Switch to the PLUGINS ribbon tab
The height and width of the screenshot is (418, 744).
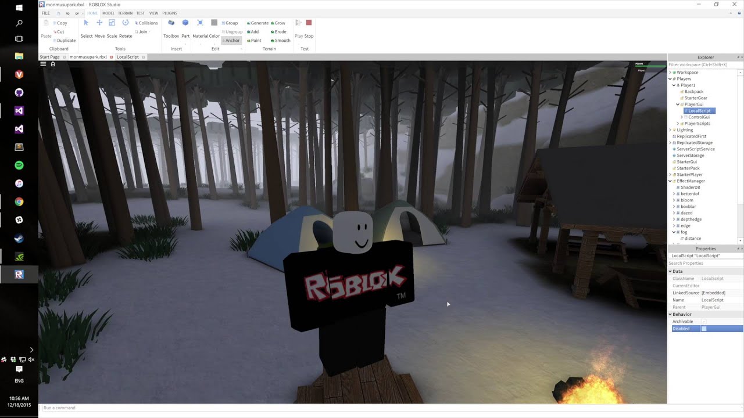[x=170, y=13]
